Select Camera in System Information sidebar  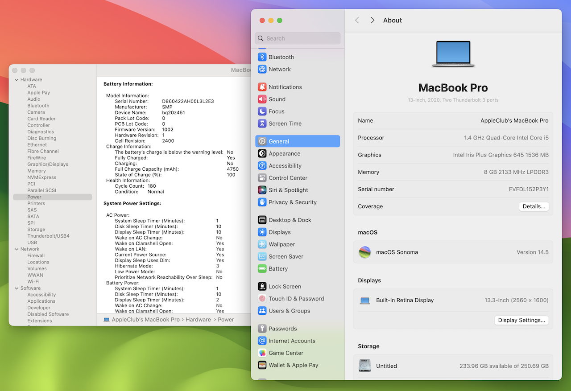pos(36,112)
